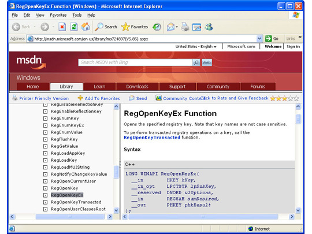
Task: Expand the RegFlushKey tree node
Action: tap(46, 139)
